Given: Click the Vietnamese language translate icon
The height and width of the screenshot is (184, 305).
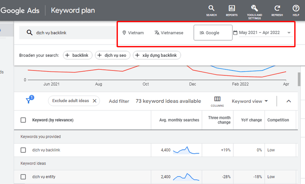Looking at the screenshot, I should [157, 33].
